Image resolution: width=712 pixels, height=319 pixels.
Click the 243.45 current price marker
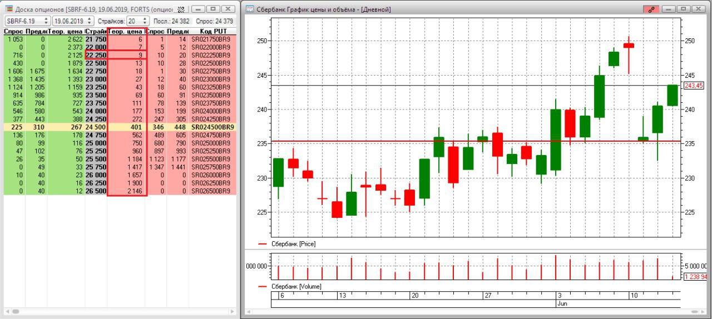click(694, 86)
